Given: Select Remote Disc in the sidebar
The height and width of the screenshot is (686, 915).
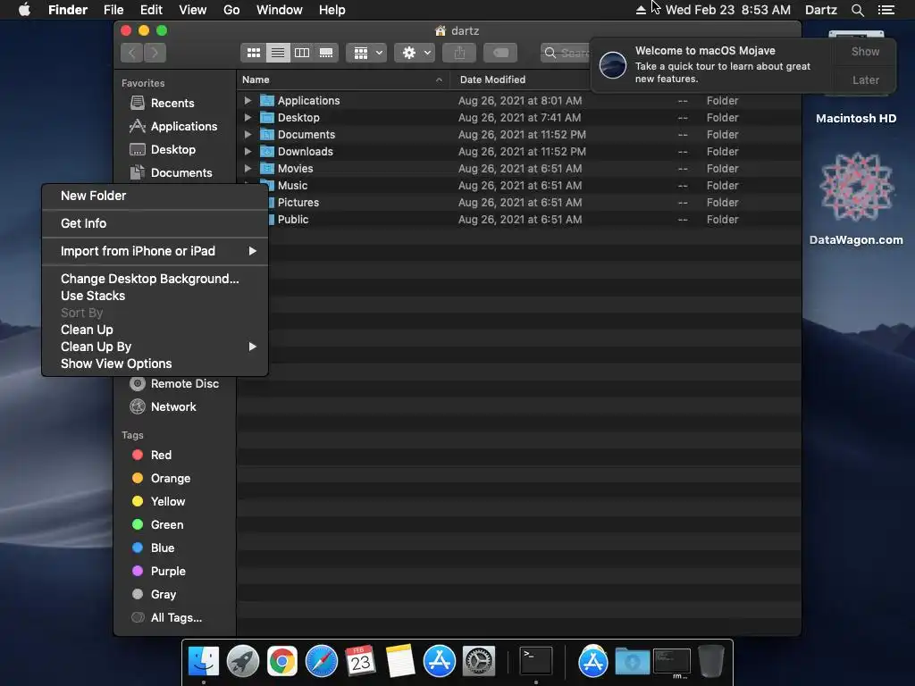Looking at the screenshot, I should click(174, 384).
